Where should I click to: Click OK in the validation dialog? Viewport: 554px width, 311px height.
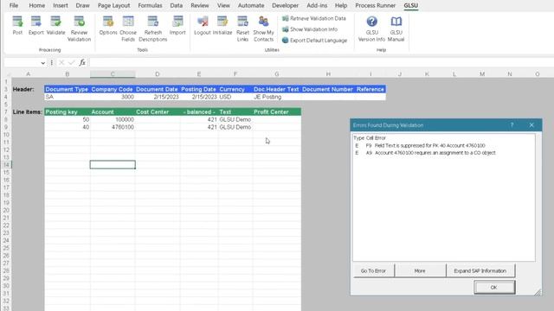494,288
